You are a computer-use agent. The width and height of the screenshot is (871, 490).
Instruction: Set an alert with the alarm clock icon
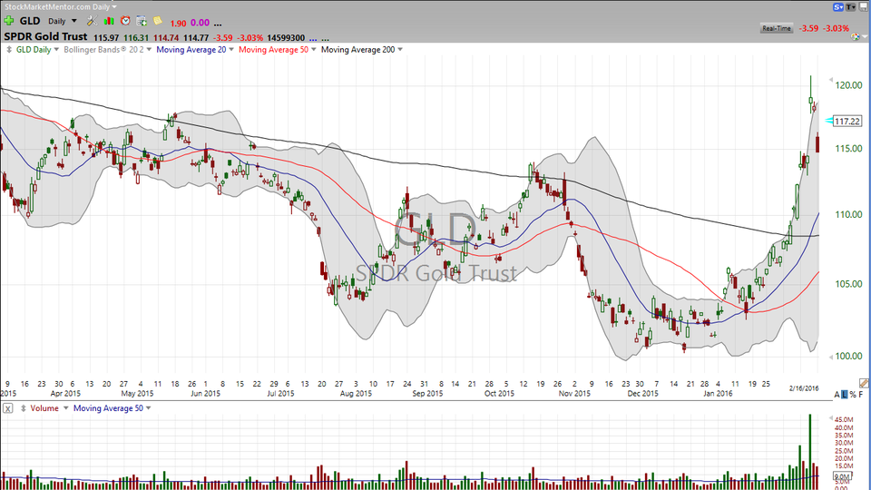pos(125,21)
